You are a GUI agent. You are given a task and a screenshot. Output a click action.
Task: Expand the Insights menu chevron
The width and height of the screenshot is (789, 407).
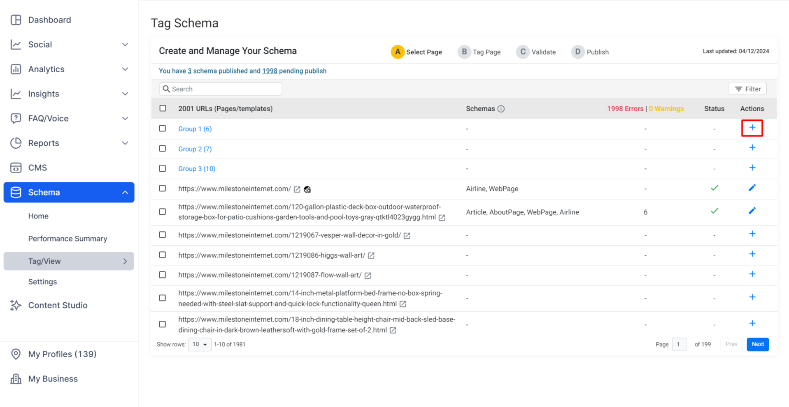pos(125,94)
